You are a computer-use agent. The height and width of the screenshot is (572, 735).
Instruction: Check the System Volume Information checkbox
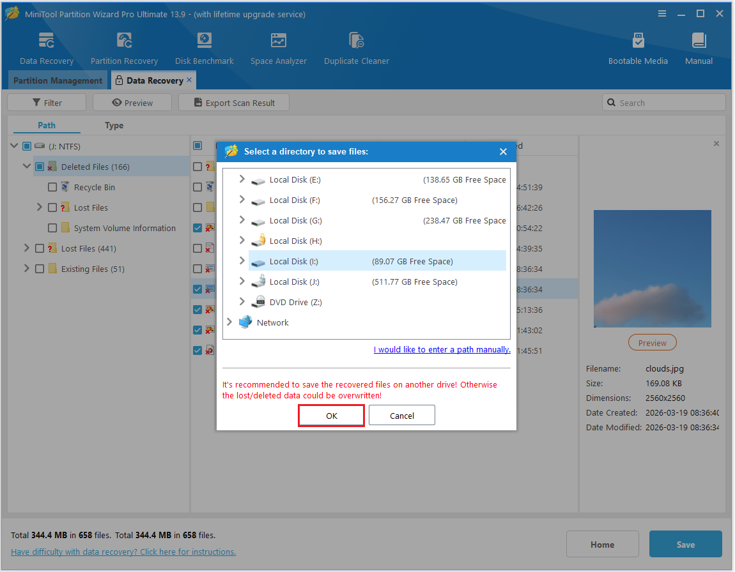(52, 228)
